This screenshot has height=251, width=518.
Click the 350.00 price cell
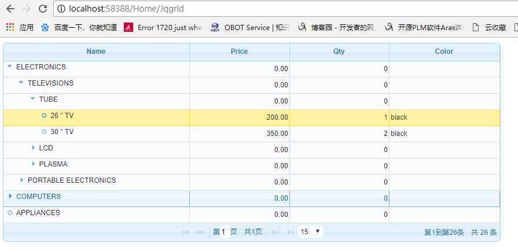click(x=240, y=134)
